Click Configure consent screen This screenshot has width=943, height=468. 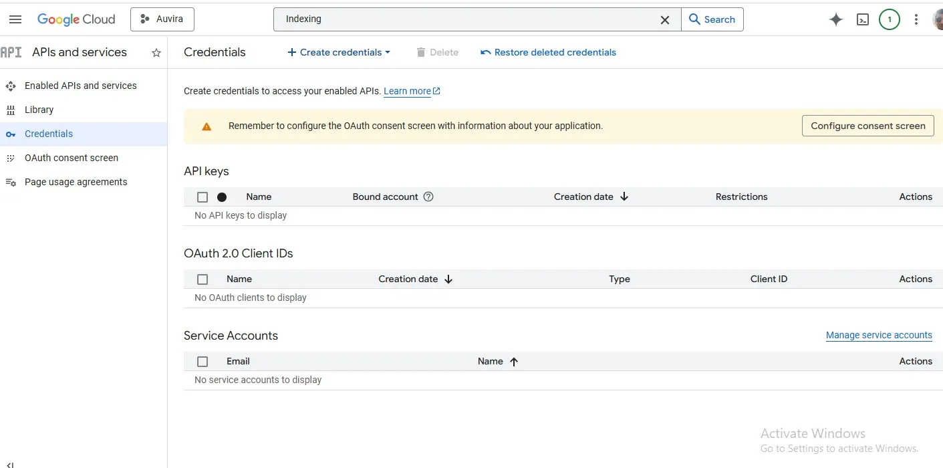point(867,125)
